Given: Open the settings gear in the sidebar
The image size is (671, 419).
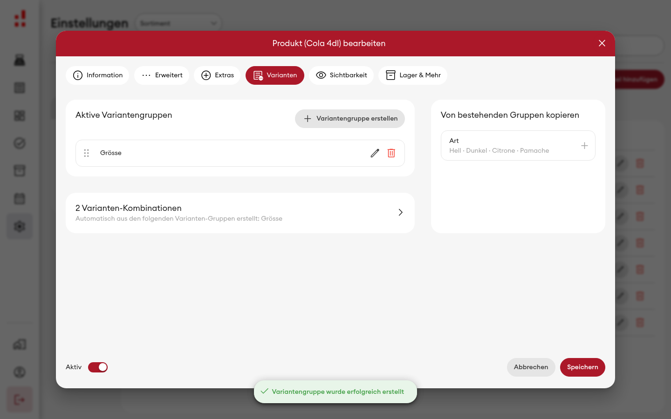Looking at the screenshot, I should (20, 227).
